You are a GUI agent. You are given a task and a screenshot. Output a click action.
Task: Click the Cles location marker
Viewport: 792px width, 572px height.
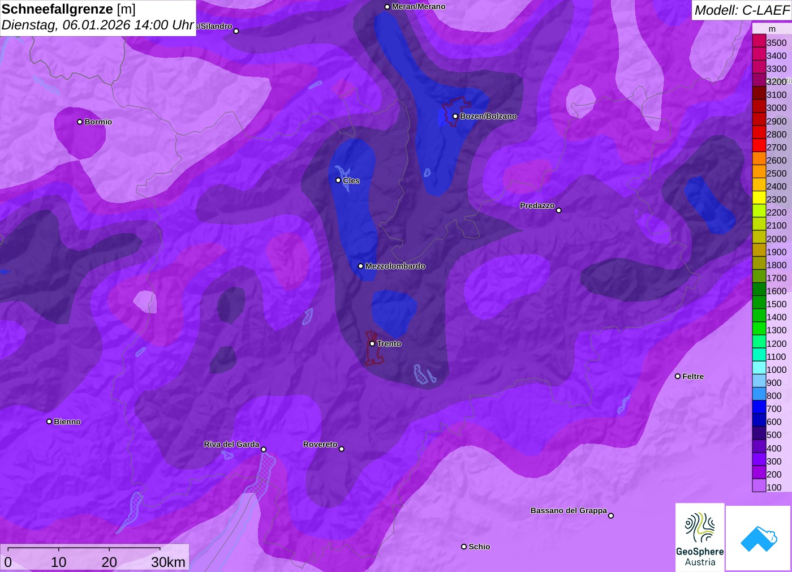pos(338,180)
